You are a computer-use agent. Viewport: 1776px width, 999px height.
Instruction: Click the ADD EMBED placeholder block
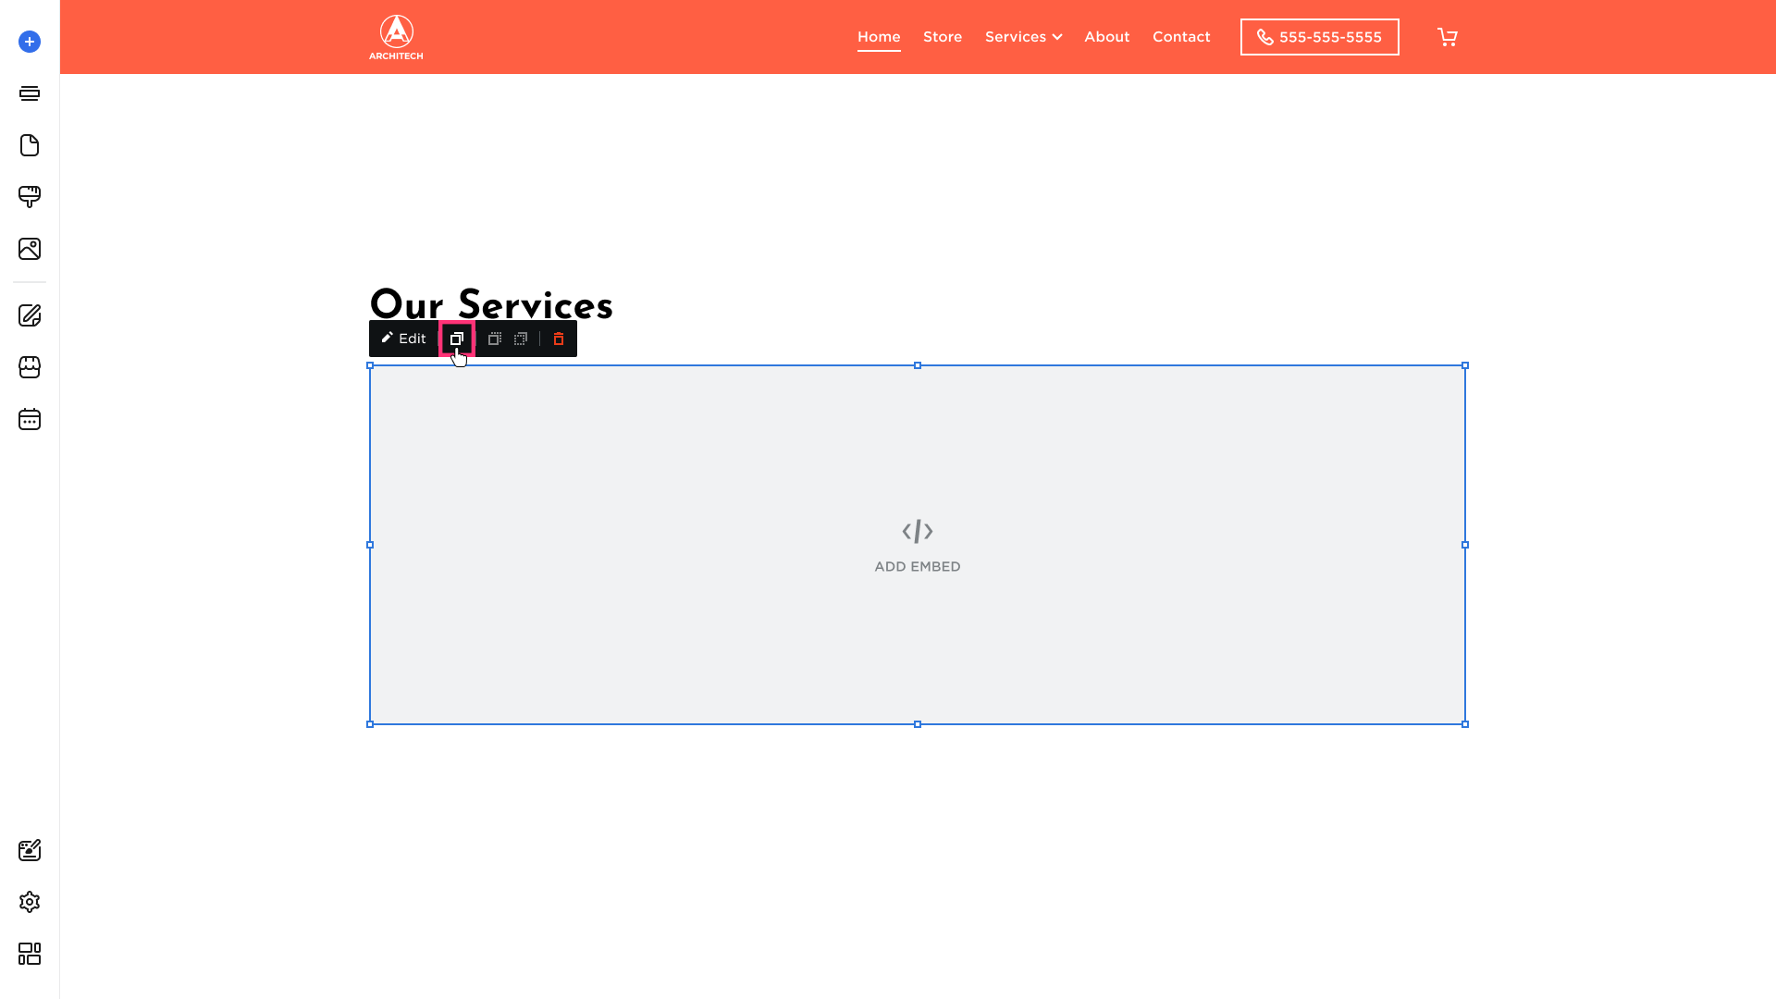click(918, 545)
